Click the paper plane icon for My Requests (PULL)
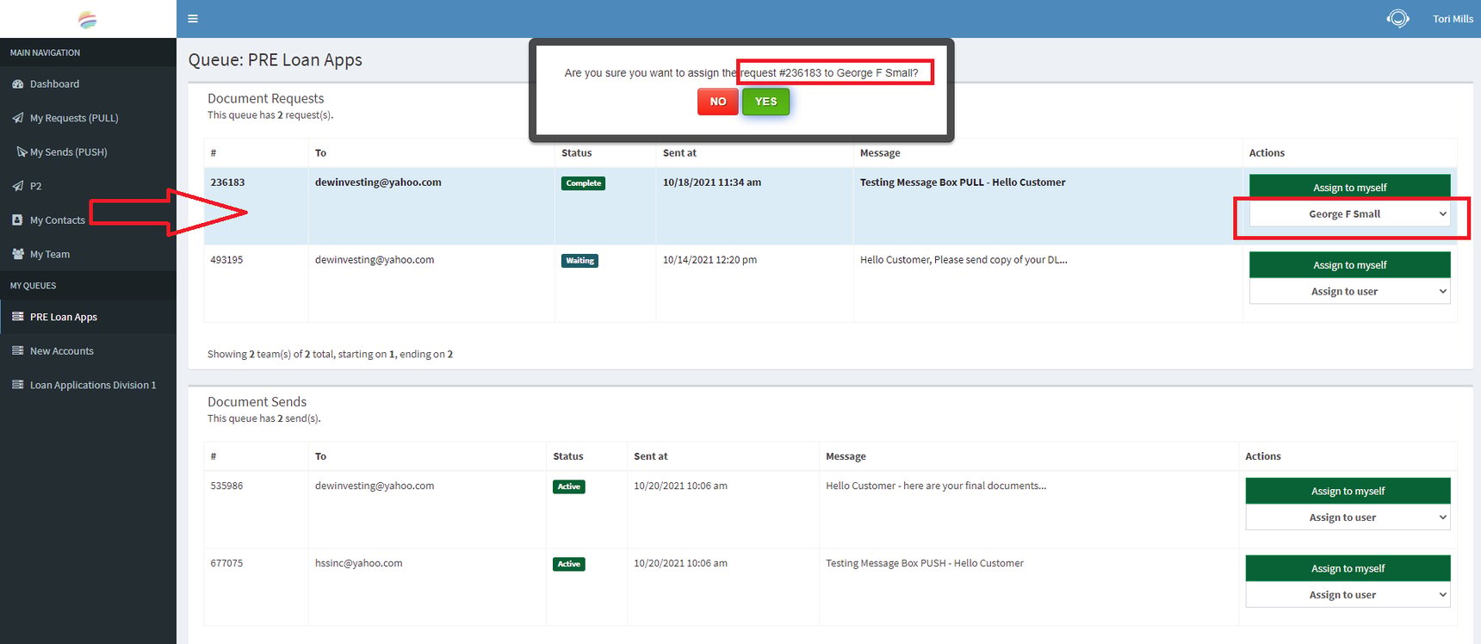This screenshot has width=1481, height=644. (17, 118)
